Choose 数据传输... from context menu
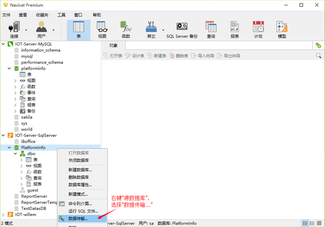 83,219
